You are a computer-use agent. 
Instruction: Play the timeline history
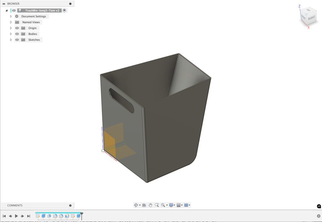pos(16,216)
